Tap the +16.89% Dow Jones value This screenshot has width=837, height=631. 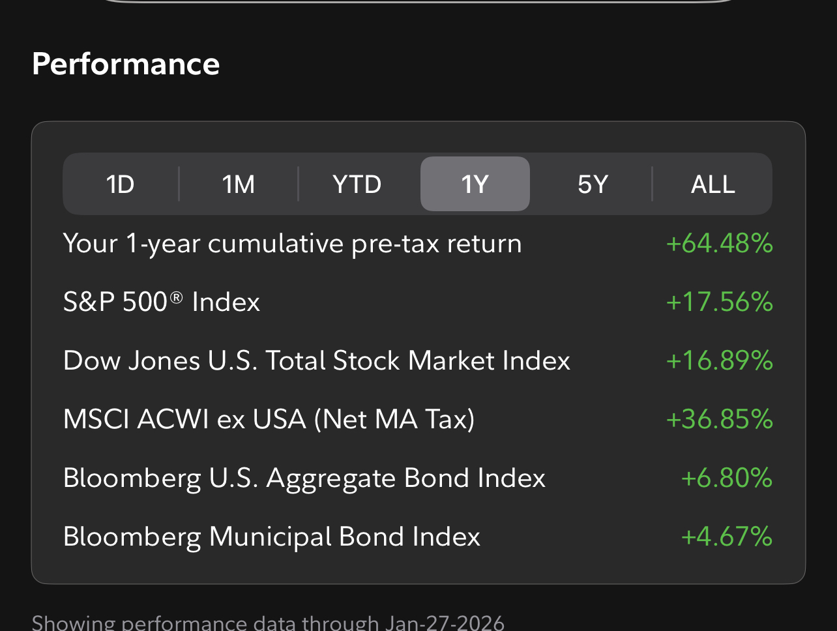pyautogui.click(x=720, y=360)
